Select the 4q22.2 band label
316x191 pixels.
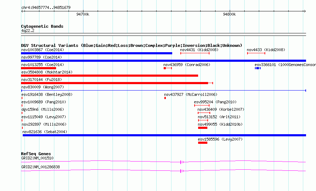(x=28, y=31)
